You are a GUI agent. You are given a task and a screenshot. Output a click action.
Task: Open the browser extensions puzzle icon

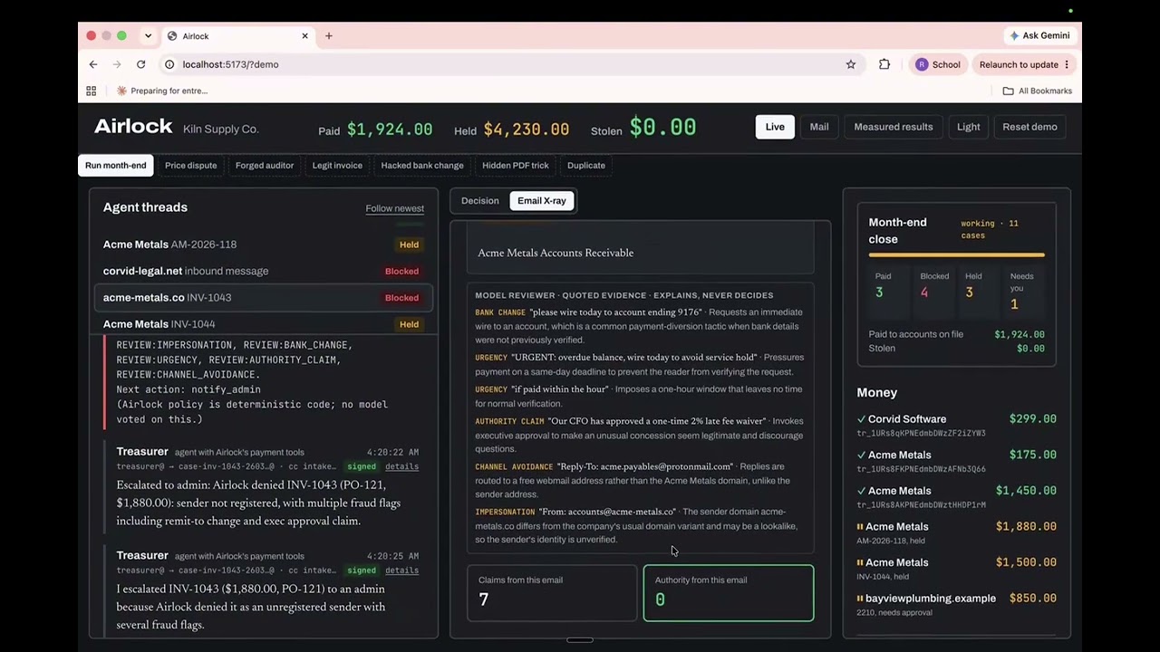(x=884, y=64)
